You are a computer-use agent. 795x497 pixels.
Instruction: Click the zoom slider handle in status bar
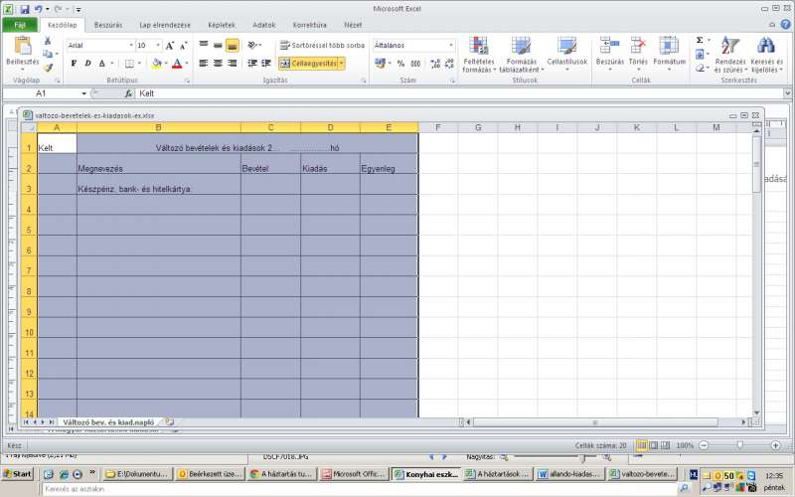click(739, 445)
